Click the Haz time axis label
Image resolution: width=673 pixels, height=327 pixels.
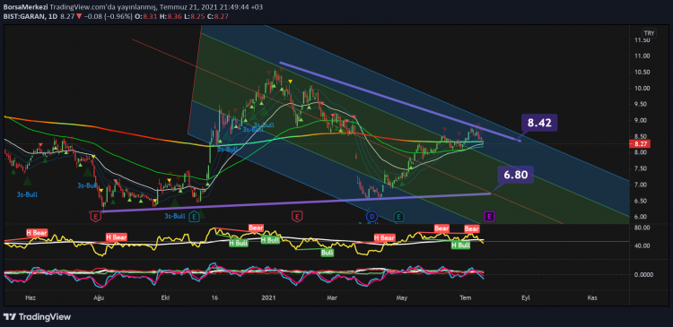30,297
